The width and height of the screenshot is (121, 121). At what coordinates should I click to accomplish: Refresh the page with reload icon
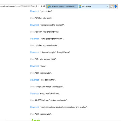[44, 6]
